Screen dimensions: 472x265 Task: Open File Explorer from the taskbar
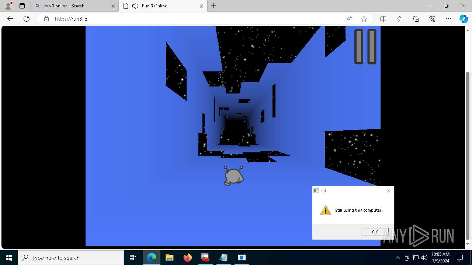(169, 258)
